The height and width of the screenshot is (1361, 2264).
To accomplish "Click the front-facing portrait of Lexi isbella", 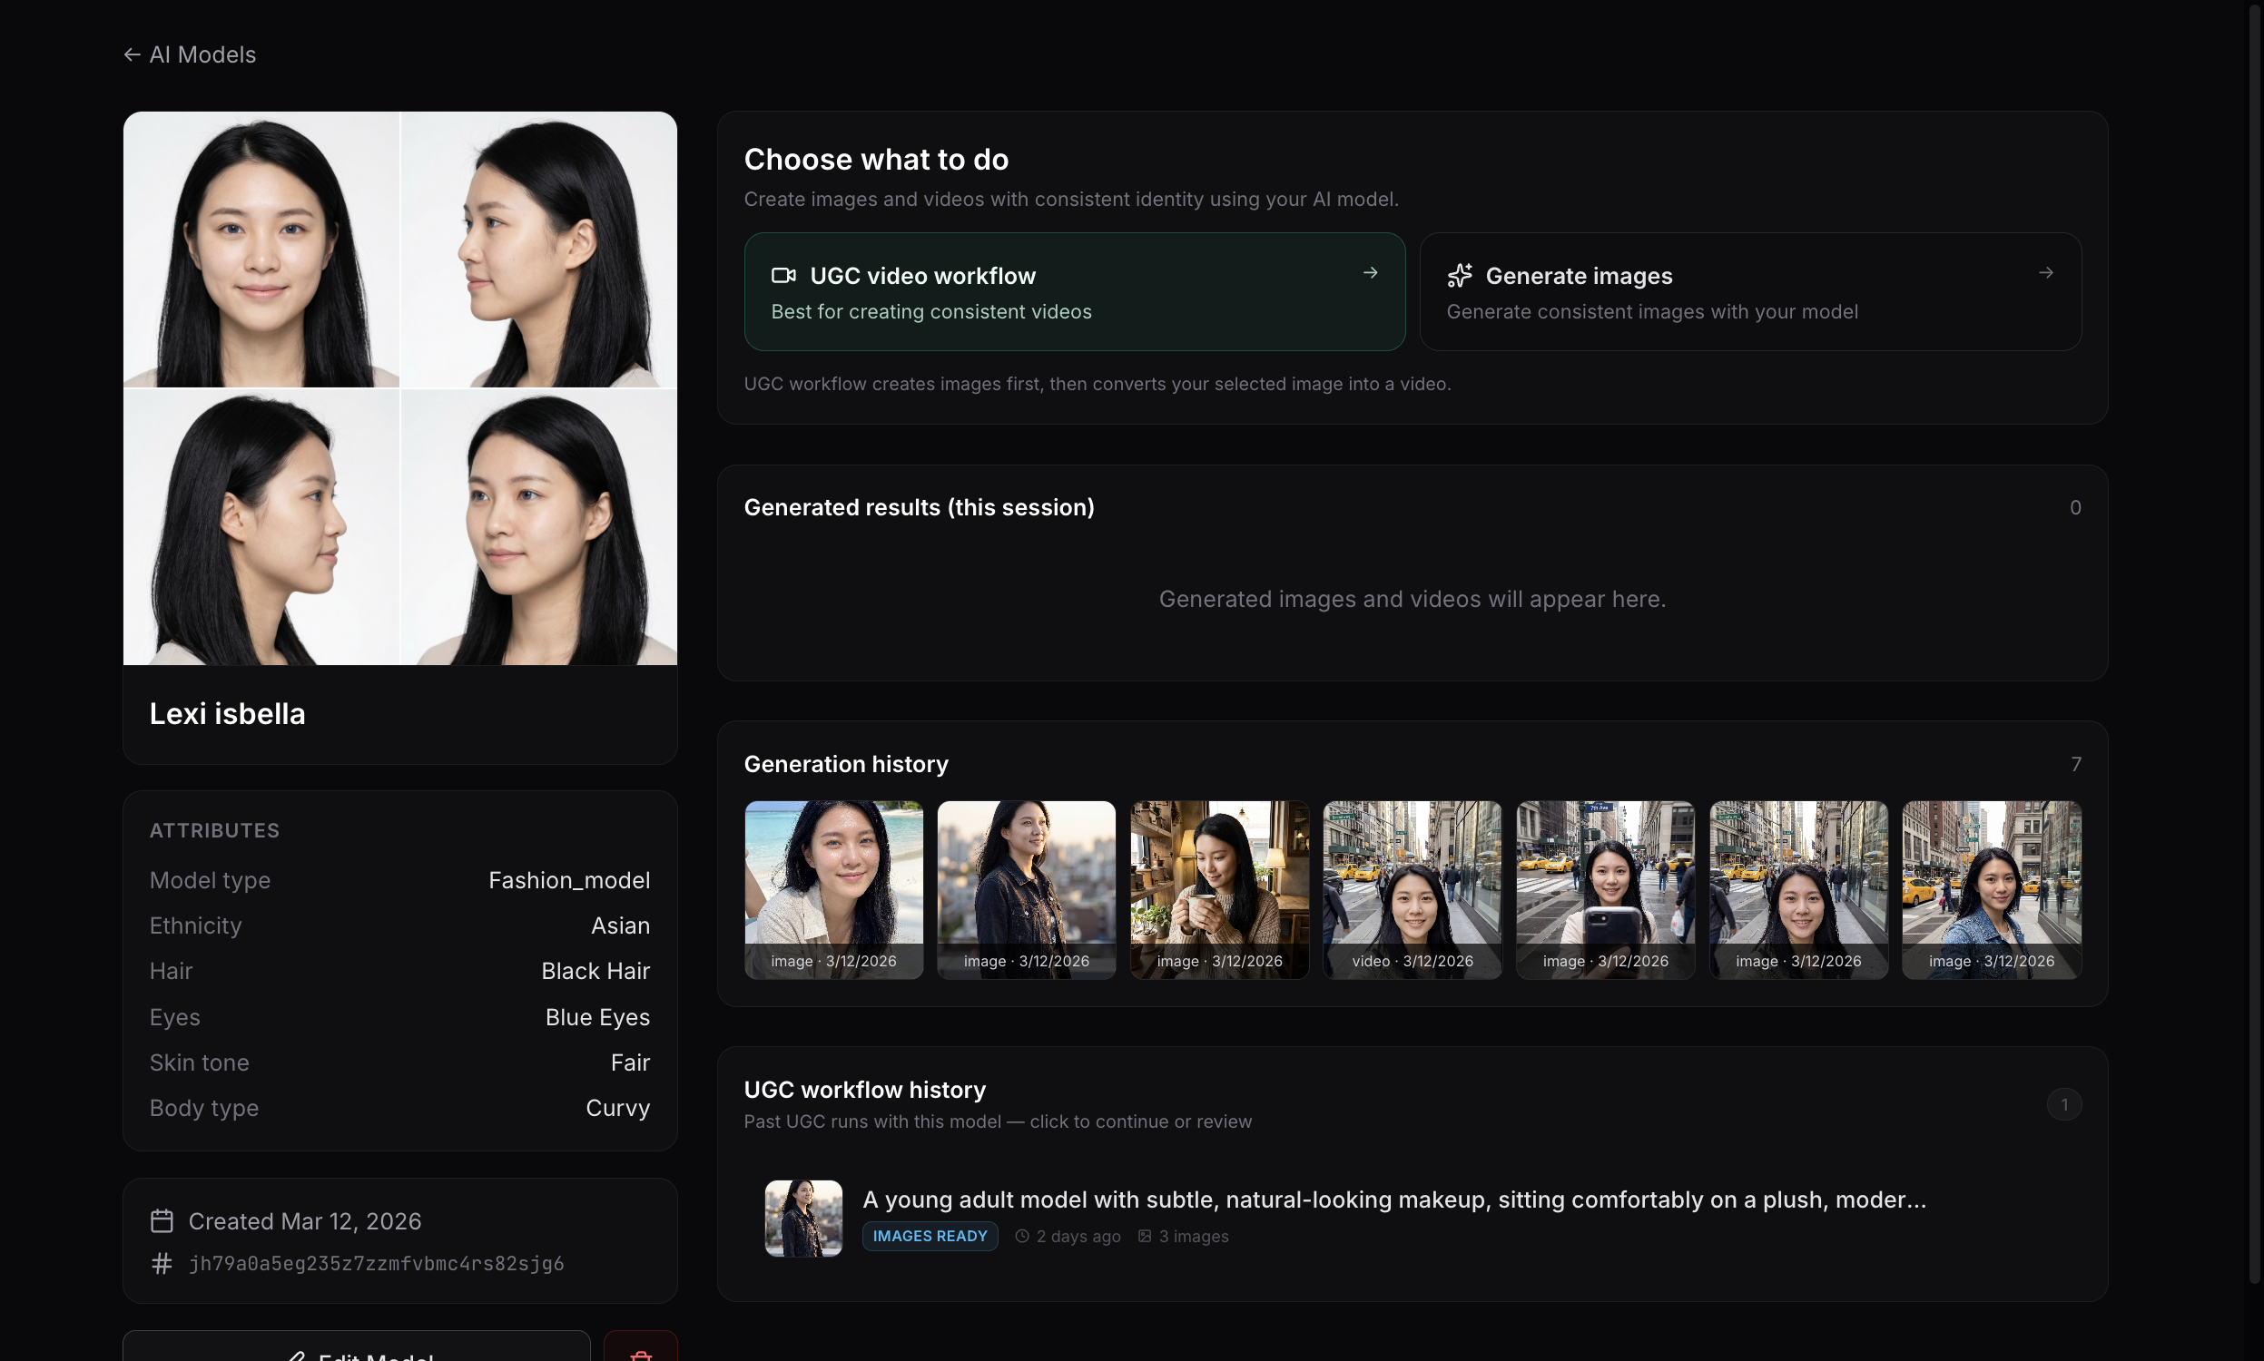I will point(261,250).
